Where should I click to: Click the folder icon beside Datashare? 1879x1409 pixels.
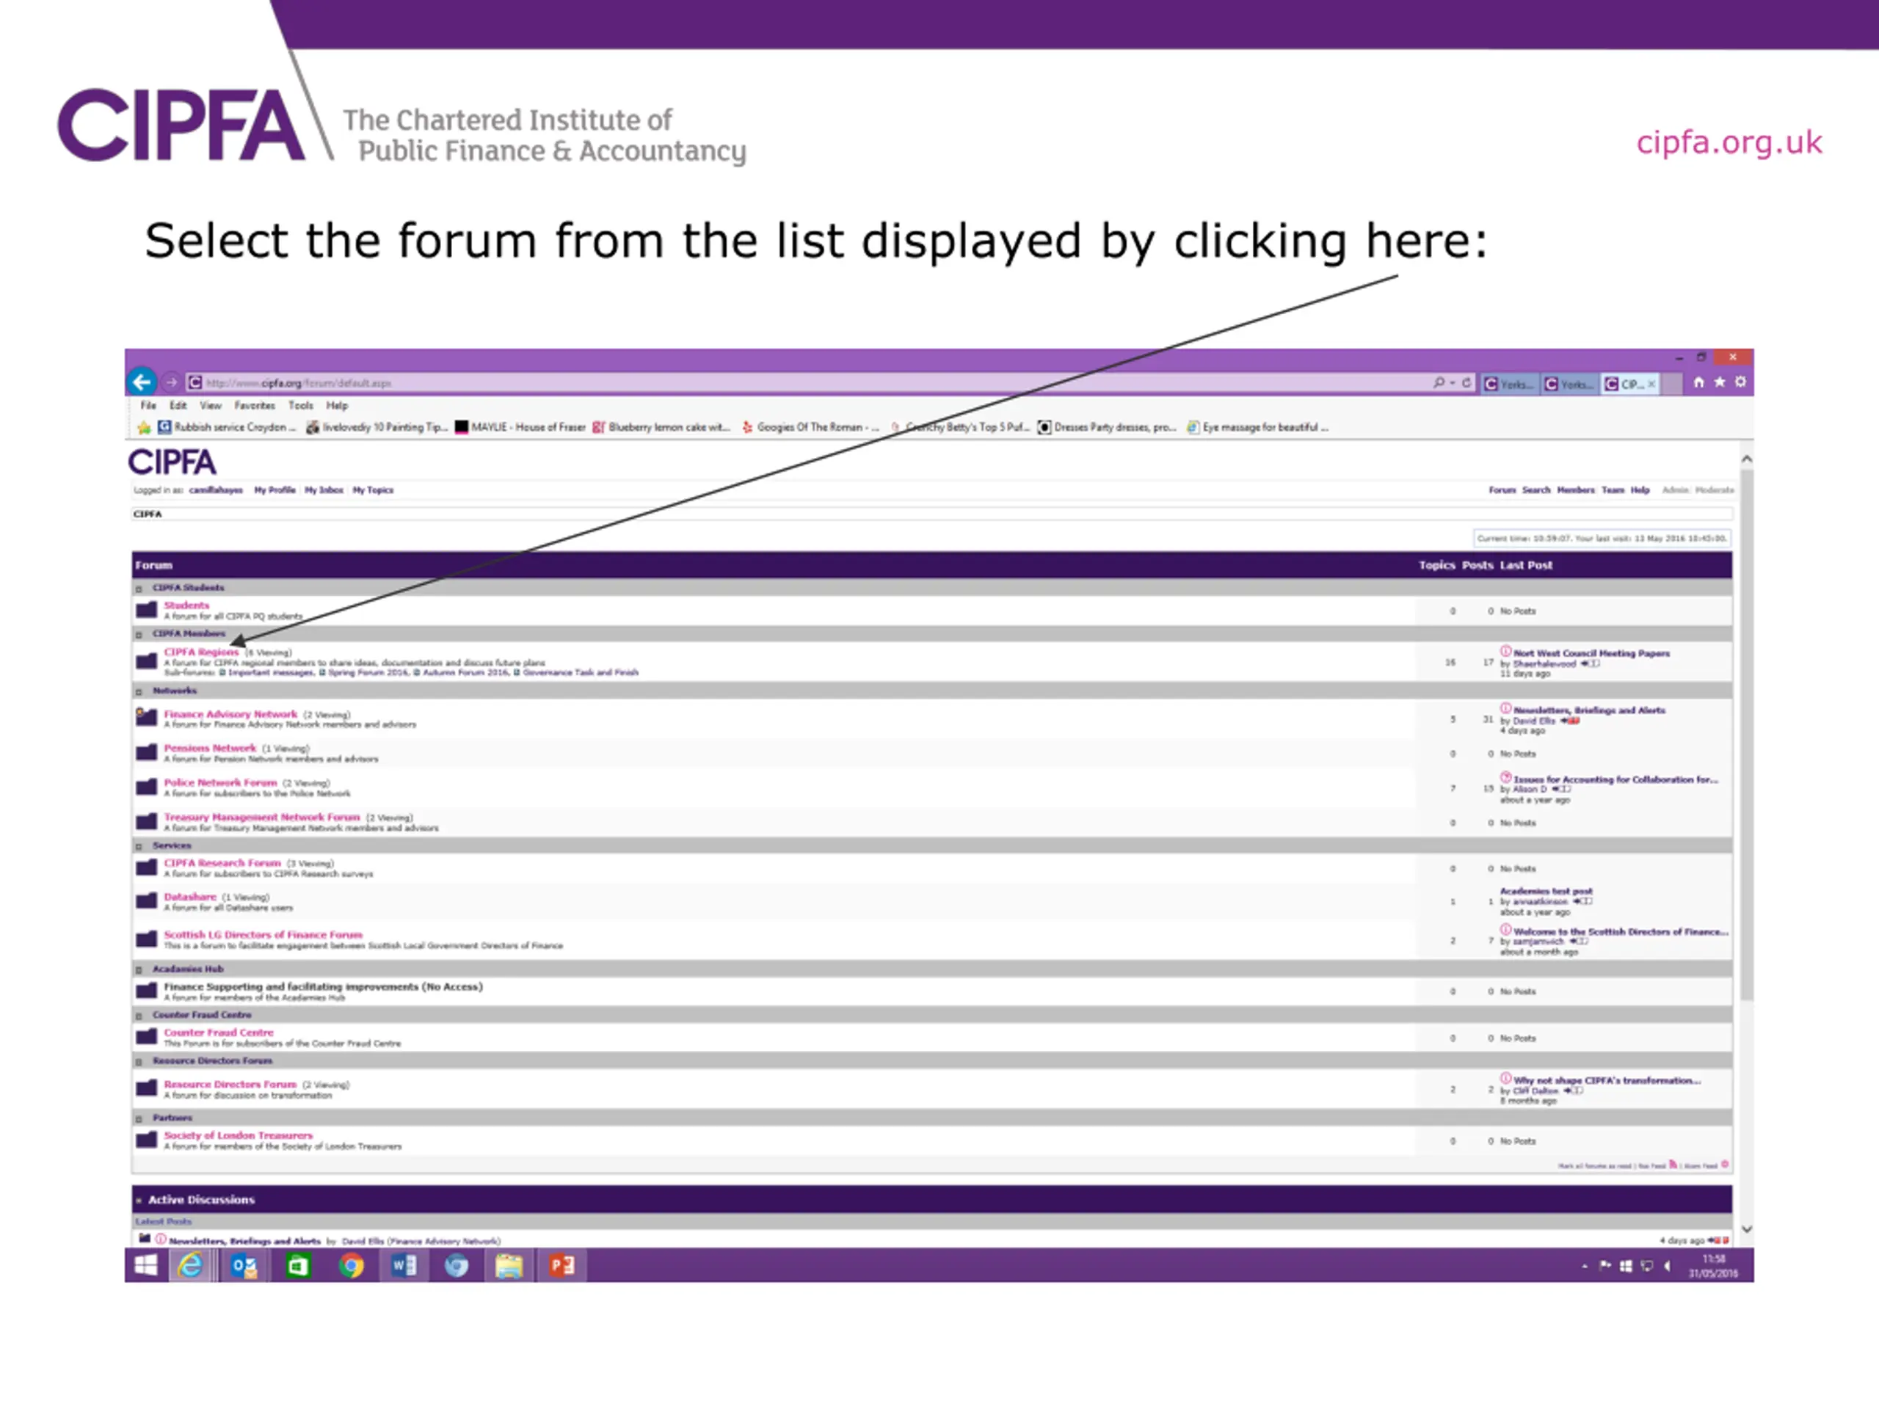pyautogui.click(x=147, y=900)
